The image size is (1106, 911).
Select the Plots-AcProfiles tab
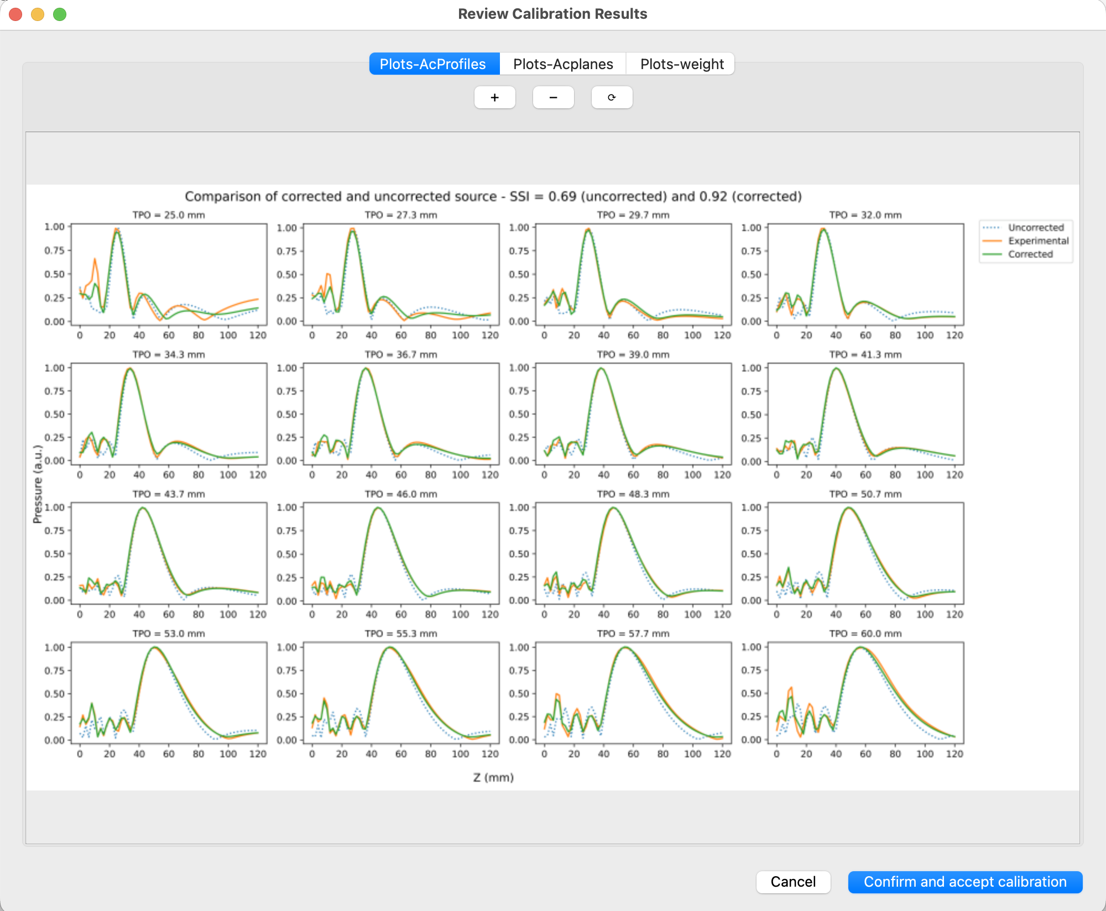coord(433,64)
